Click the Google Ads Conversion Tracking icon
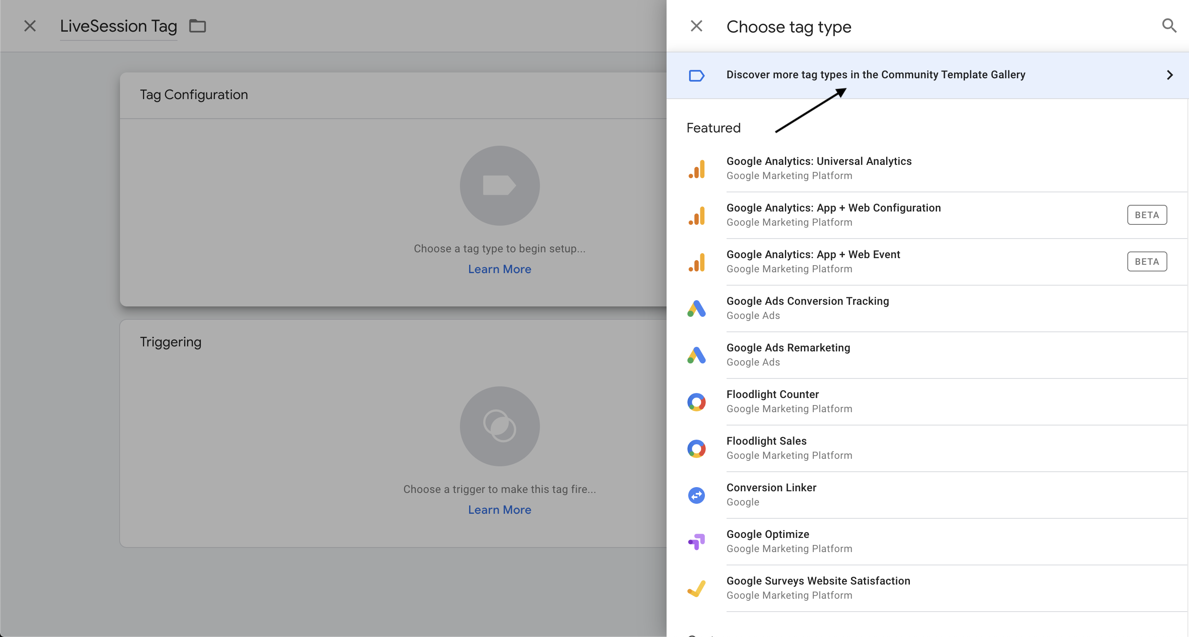This screenshot has height=637, width=1189. click(697, 308)
